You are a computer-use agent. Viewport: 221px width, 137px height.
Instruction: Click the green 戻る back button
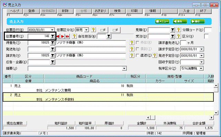(x=180, y=22)
